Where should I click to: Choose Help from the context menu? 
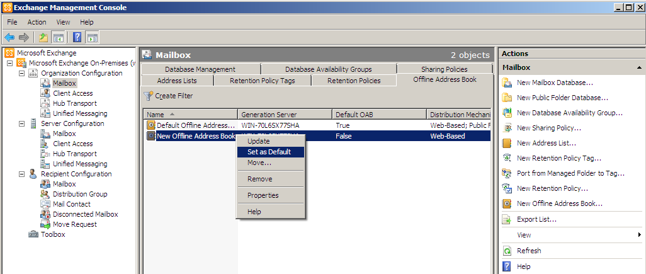pyautogui.click(x=271, y=212)
